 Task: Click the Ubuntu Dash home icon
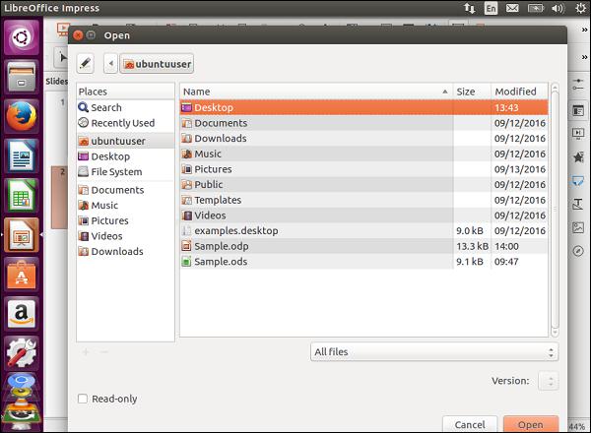pos(21,37)
